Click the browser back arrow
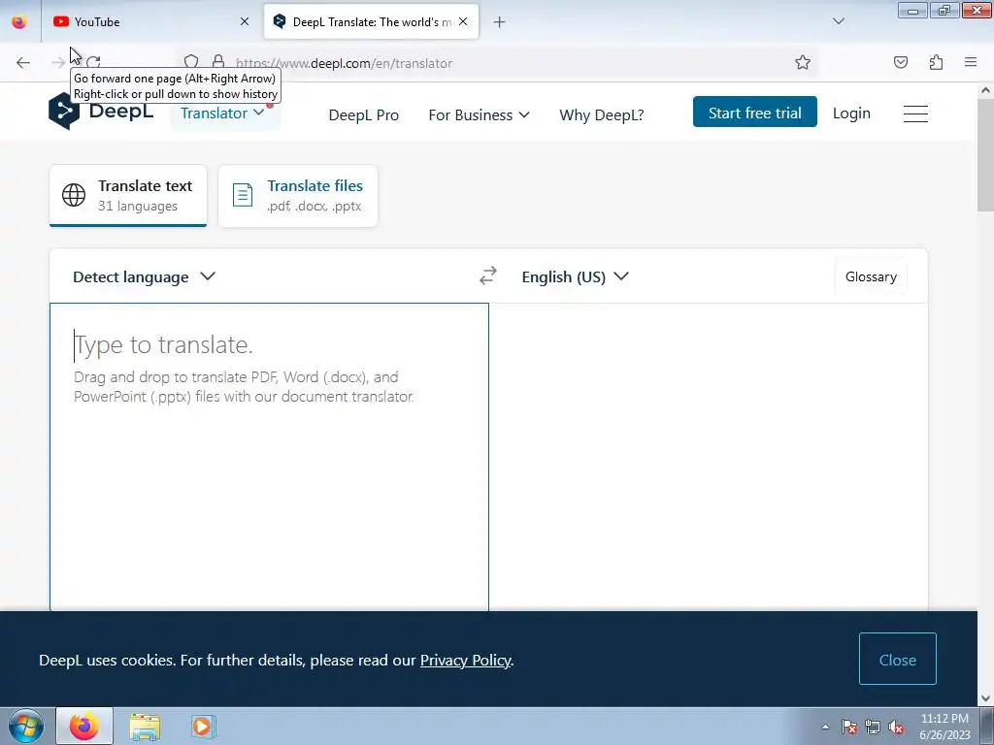994x745 pixels. coord(23,62)
